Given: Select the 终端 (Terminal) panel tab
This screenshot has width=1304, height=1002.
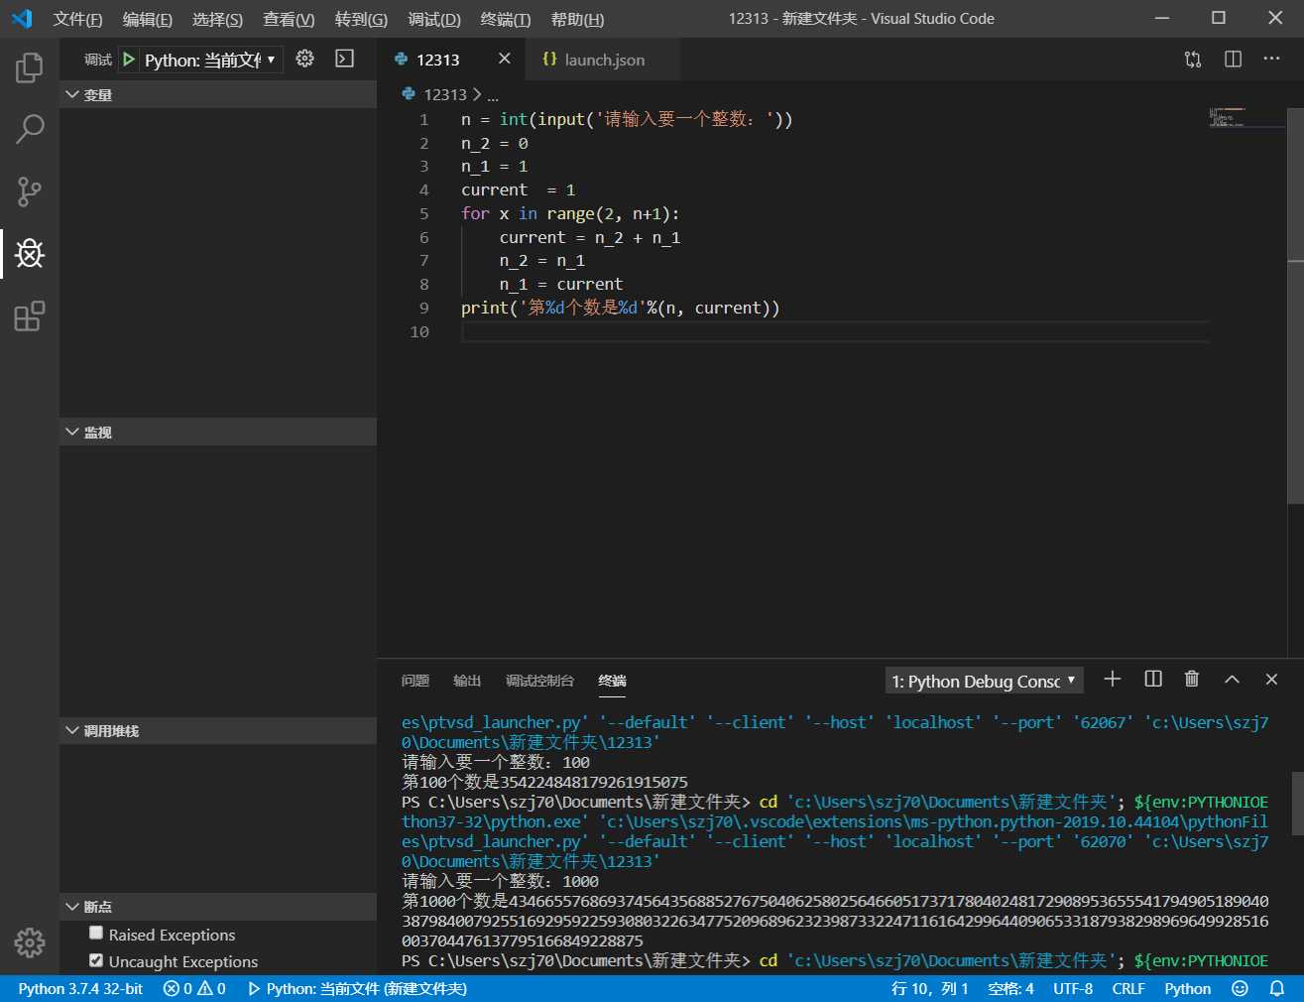Looking at the screenshot, I should (x=612, y=681).
